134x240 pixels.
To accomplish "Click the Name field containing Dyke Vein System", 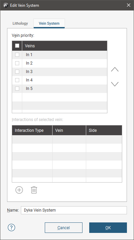I will [x=74, y=210].
